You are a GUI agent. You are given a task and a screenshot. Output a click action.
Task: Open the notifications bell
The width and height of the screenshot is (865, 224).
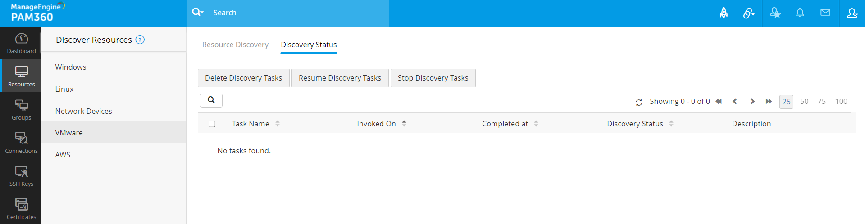pyautogui.click(x=800, y=13)
